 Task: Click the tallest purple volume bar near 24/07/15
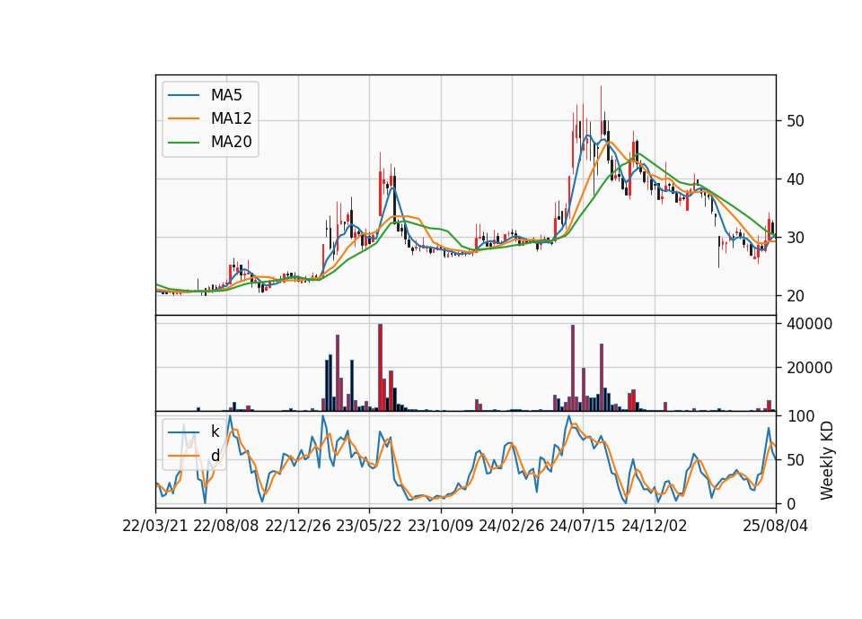click(x=573, y=368)
